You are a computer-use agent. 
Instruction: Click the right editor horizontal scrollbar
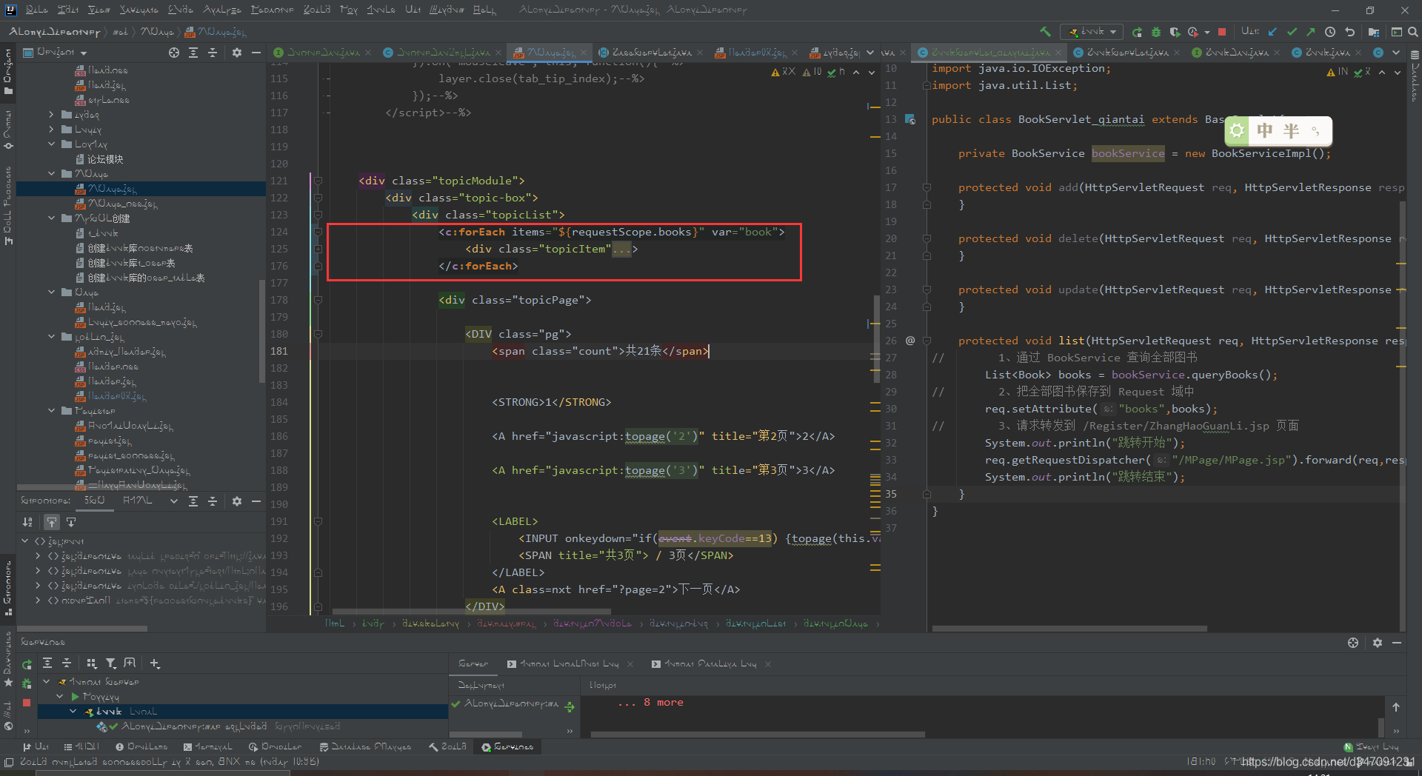[1069, 629]
